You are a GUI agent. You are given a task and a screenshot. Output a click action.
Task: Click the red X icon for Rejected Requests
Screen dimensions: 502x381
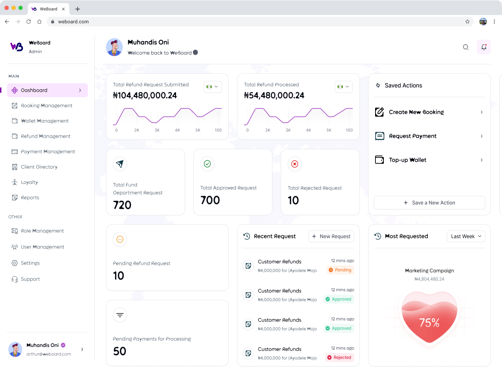click(x=295, y=164)
